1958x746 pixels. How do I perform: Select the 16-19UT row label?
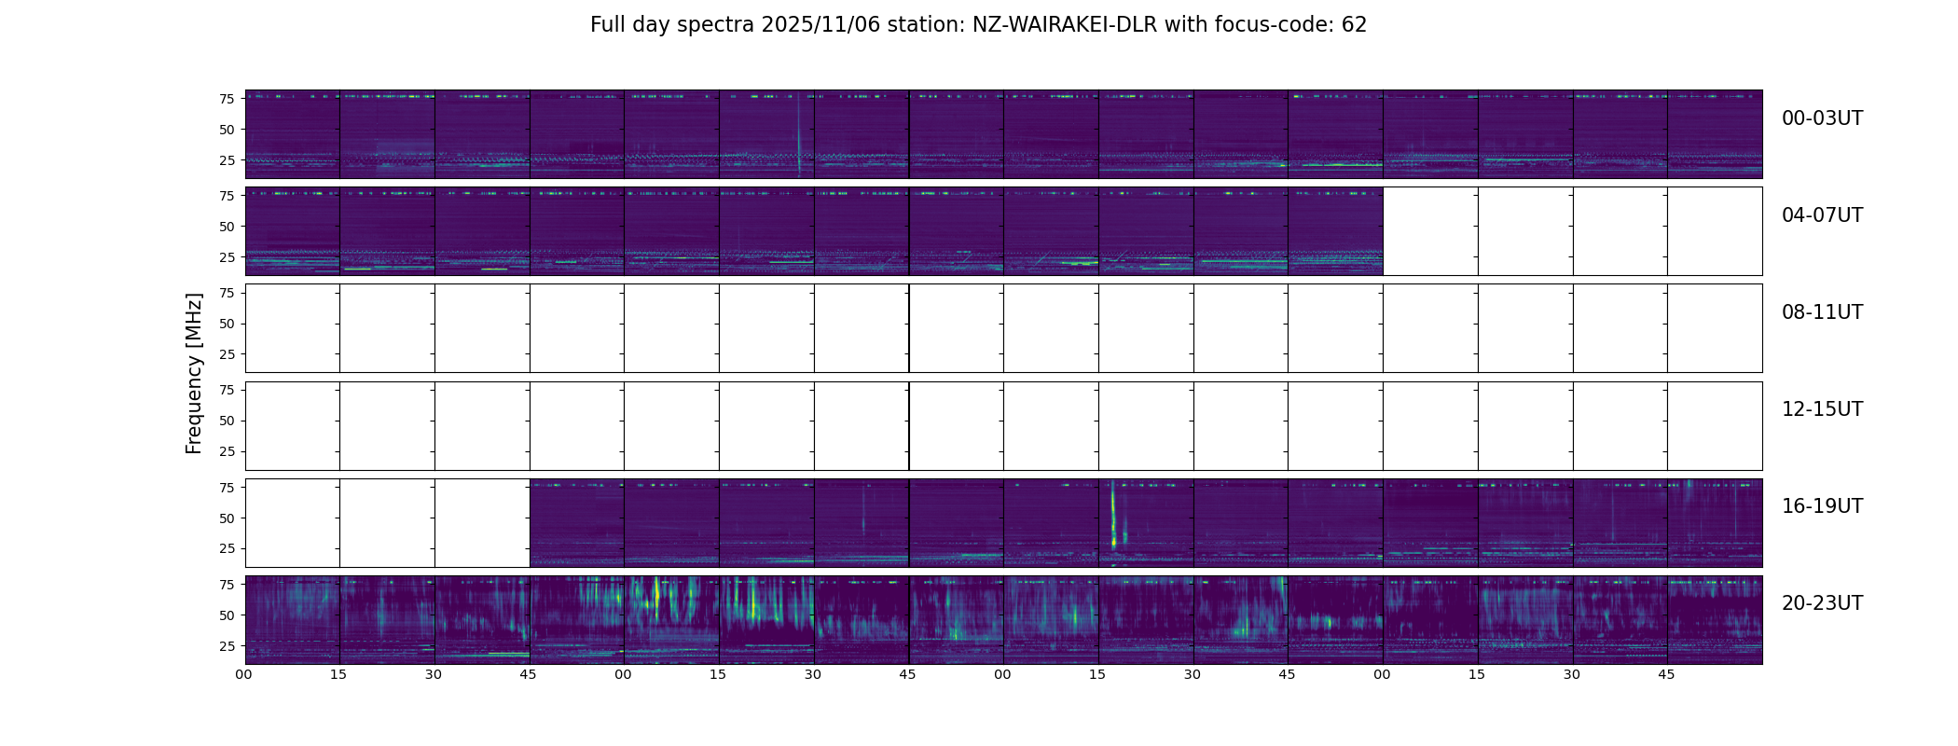pos(1822,506)
